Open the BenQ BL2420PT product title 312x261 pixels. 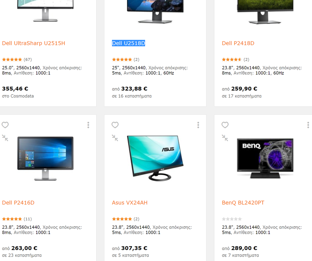click(x=243, y=203)
